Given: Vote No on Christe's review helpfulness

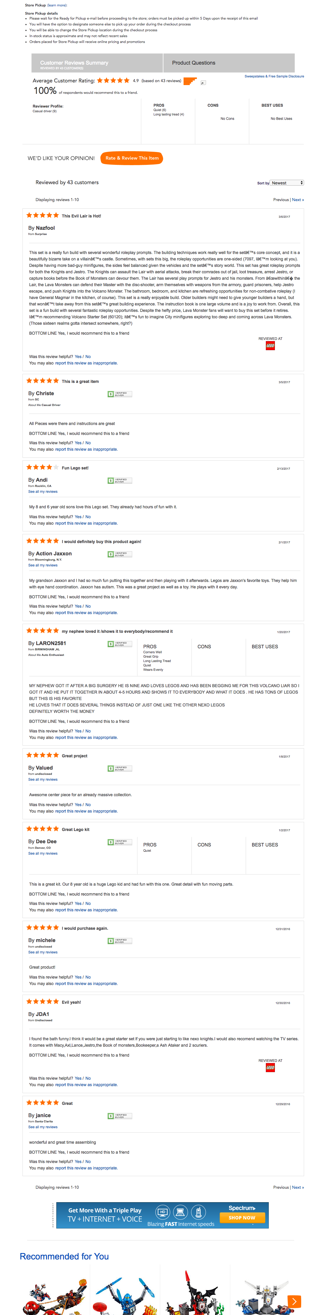Looking at the screenshot, I should [88, 443].
